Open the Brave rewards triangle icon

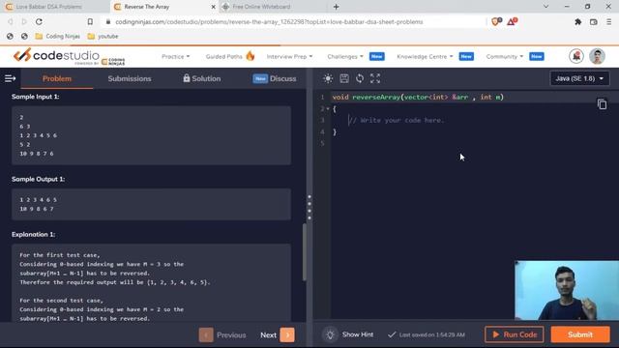pos(512,21)
